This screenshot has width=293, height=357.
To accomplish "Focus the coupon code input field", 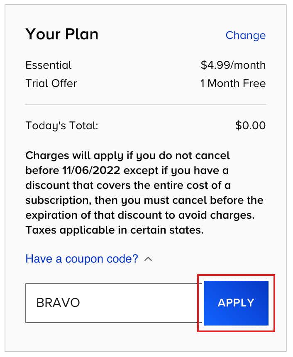I will pyautogui.click(x=113, y=303).
